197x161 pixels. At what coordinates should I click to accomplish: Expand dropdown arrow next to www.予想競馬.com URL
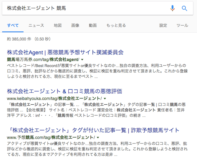click(x=98, y=138)
